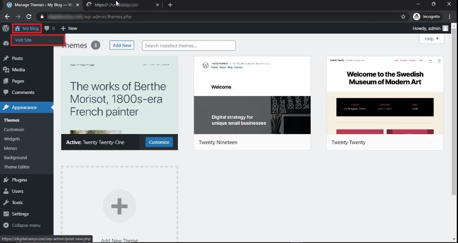Viewport: 458px width, 243px height.
Task: Open the Users section
Action: (x=17, y=191)
